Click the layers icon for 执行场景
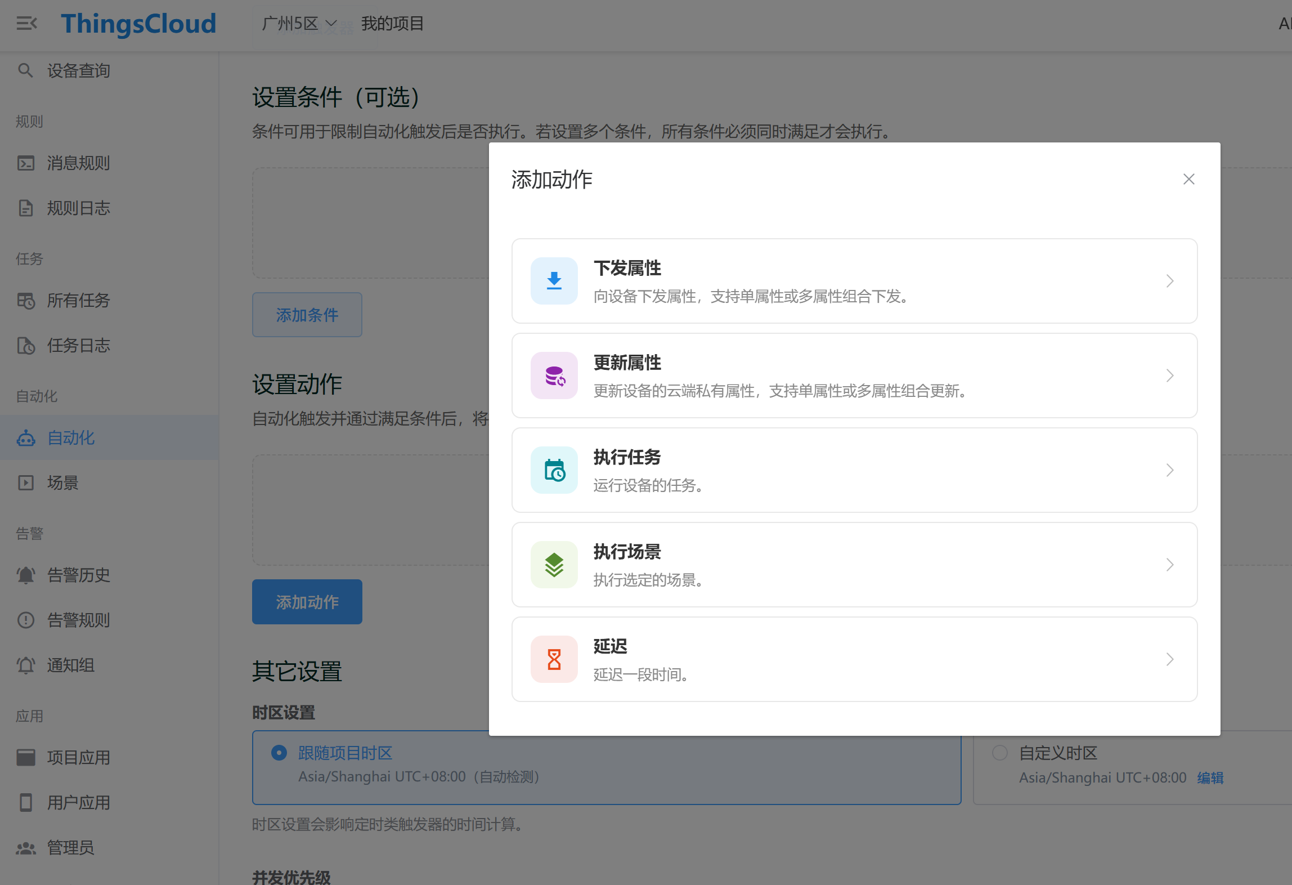The image size is (1292, 885). (554, 564)
